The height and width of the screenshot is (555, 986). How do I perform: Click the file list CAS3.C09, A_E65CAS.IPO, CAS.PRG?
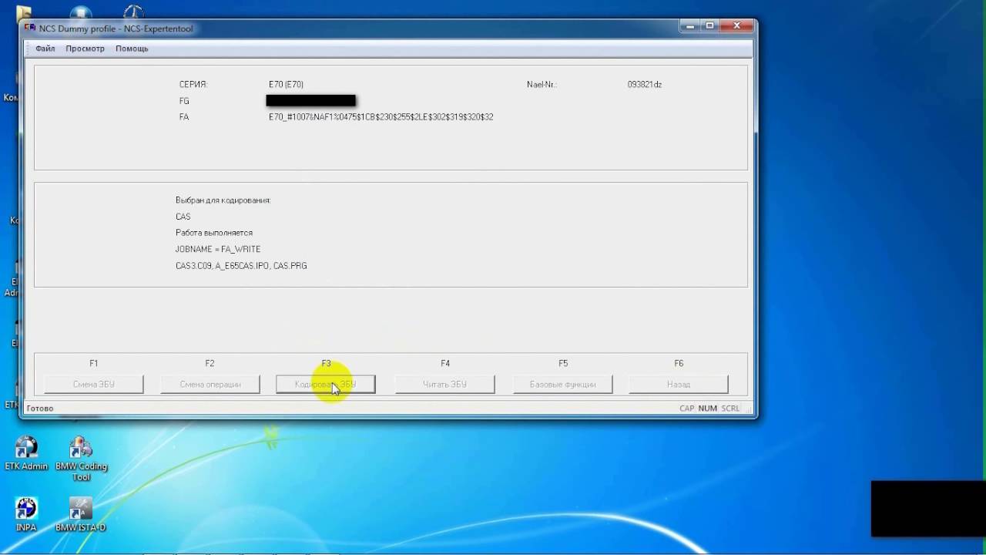pos(241,266)
